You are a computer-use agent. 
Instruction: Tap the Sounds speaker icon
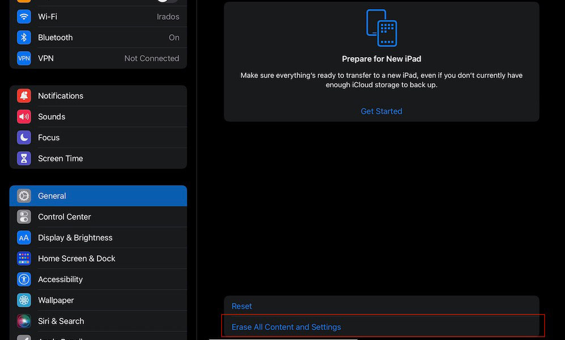24,117
